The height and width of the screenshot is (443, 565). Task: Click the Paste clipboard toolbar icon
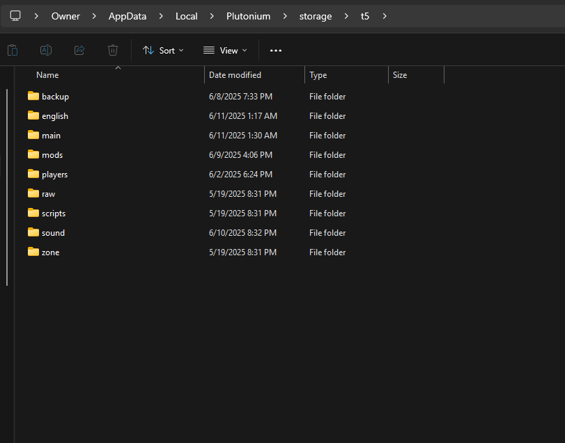click(x=13, y=50)
